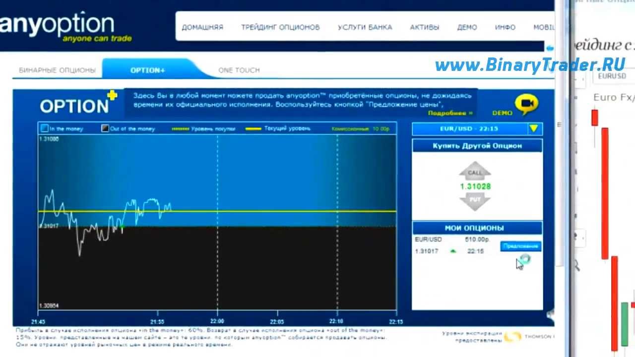This screenshot has width=635, height=357.
Task: Open ТРЕЙДИНГ ОПЦИОНОВ menu item
Action: (x=280, y=27)
